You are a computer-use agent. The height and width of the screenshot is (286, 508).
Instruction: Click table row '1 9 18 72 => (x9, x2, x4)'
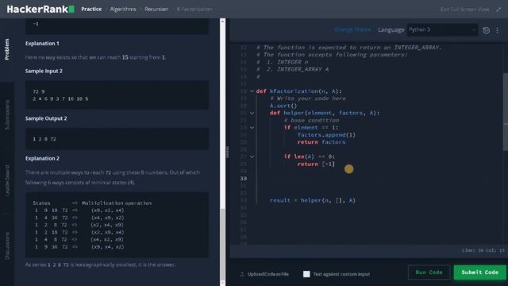(79, 210)
